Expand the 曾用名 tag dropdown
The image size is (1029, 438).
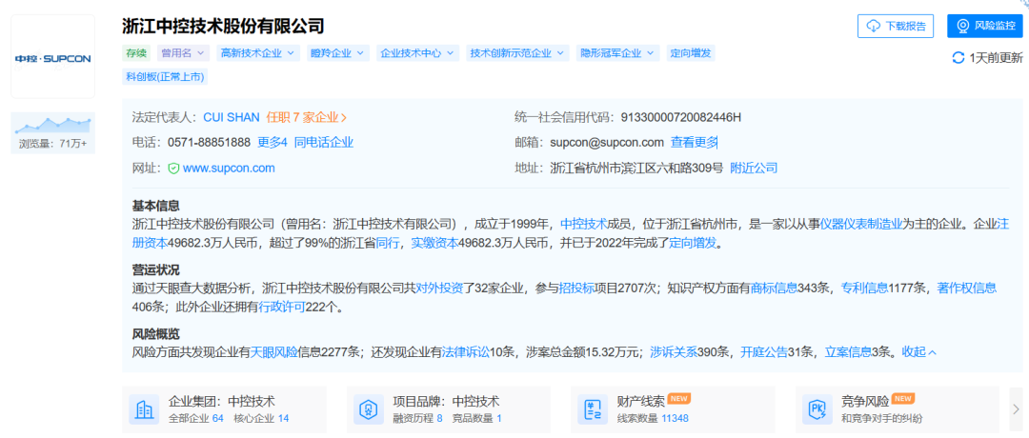pyautogui.click(x=183, y=53)
